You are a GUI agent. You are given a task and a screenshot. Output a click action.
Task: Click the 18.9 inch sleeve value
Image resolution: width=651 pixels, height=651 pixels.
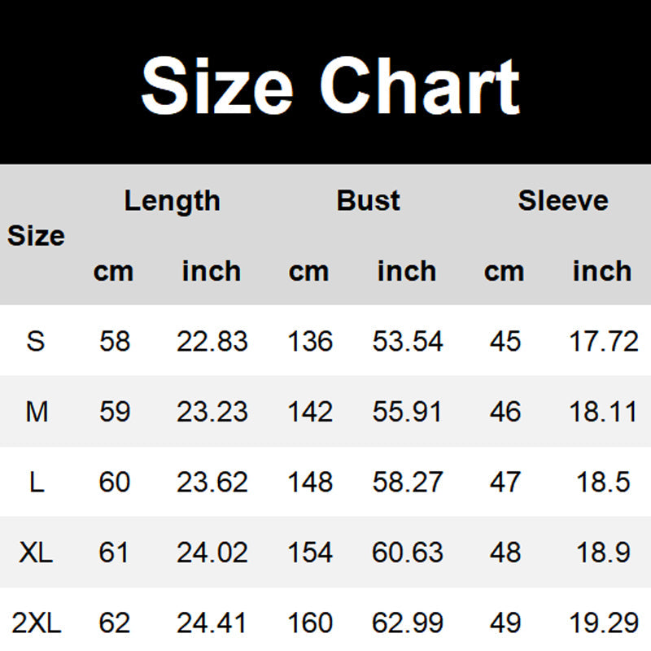(602, 553)
